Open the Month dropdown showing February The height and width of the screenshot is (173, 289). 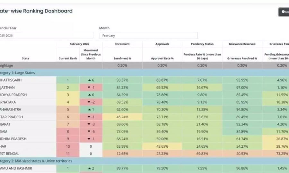pos(148,35)
